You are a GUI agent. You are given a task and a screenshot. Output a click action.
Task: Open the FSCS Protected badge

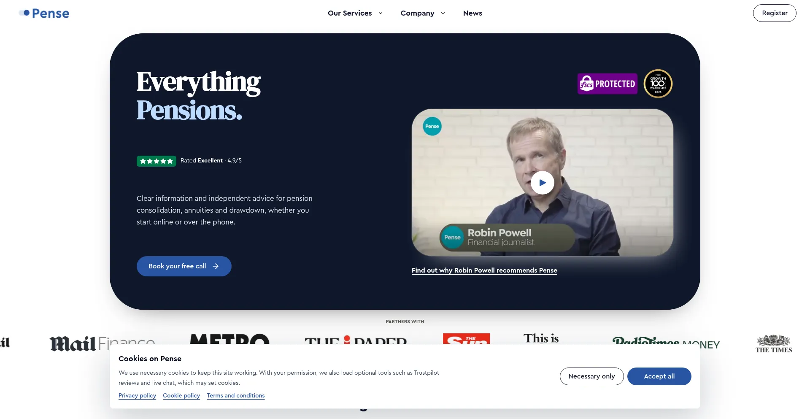[607, 84]
